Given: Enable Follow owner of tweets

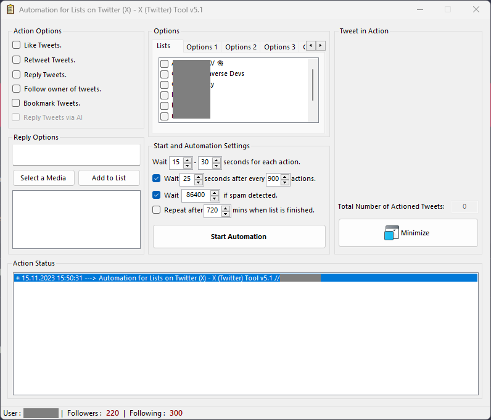Looking at the screenshot, I should [x=16, y=89].
